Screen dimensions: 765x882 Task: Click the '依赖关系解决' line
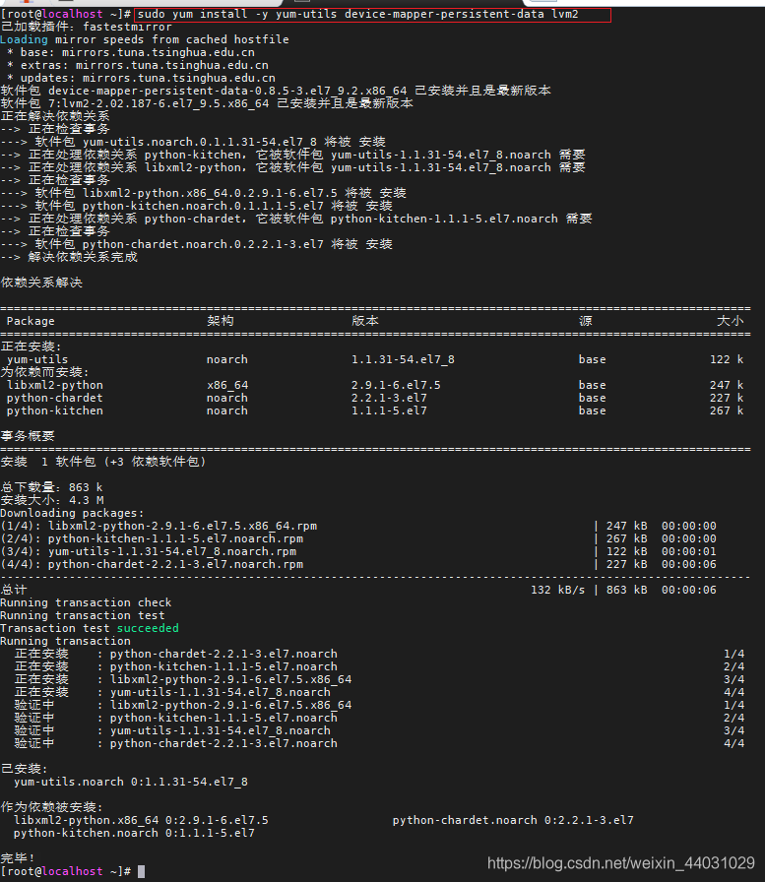(x=41, y=283)
